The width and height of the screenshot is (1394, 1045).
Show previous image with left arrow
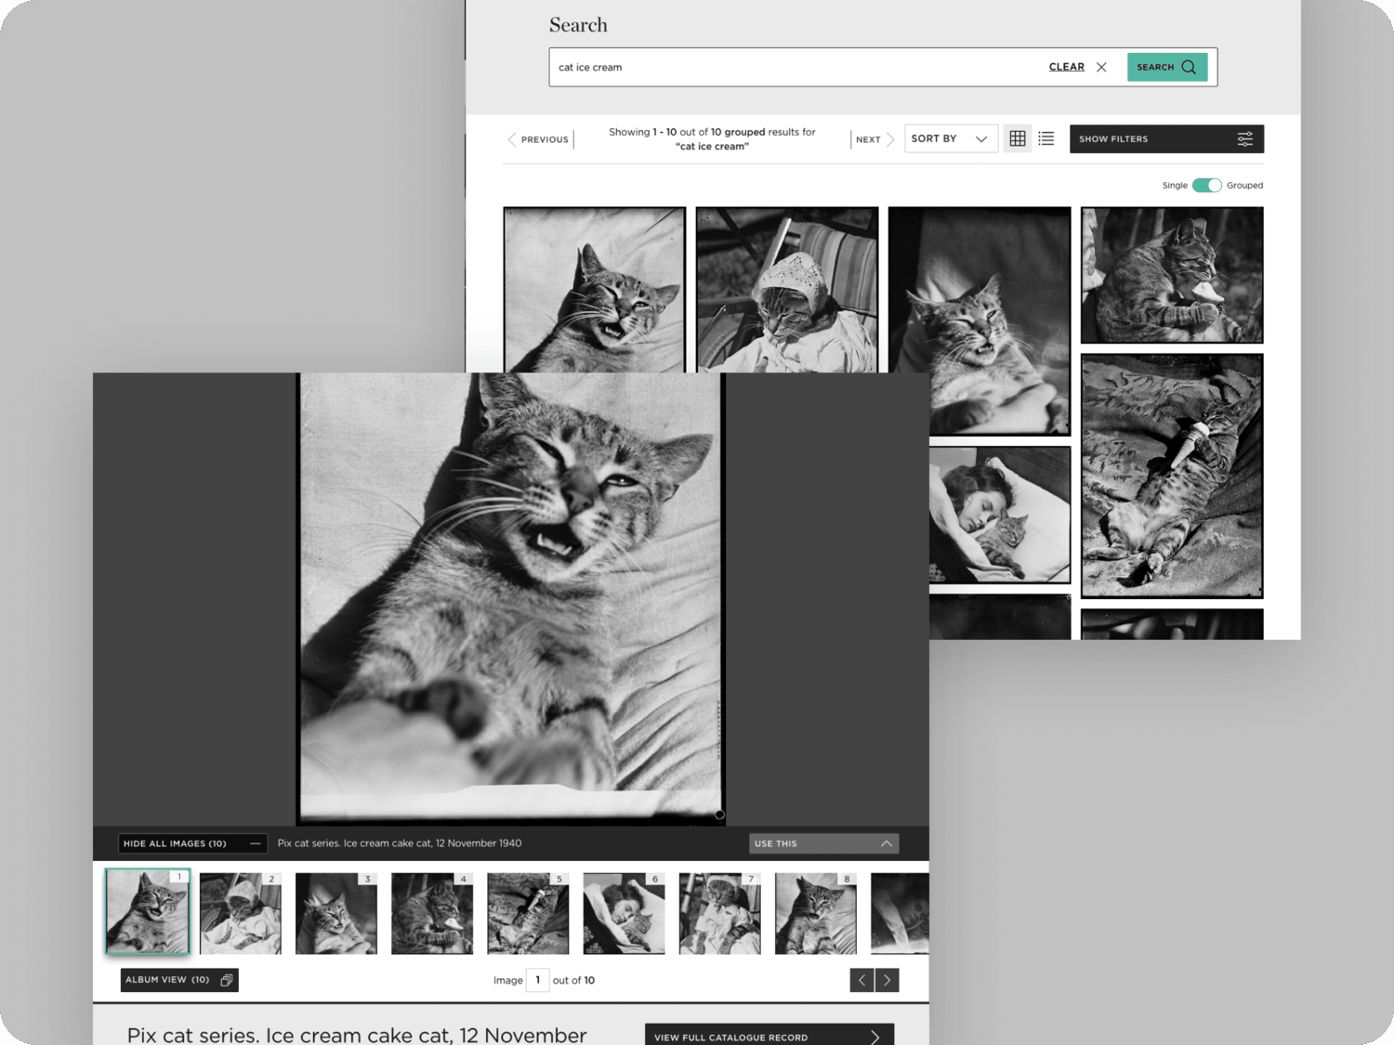[861, 980]
